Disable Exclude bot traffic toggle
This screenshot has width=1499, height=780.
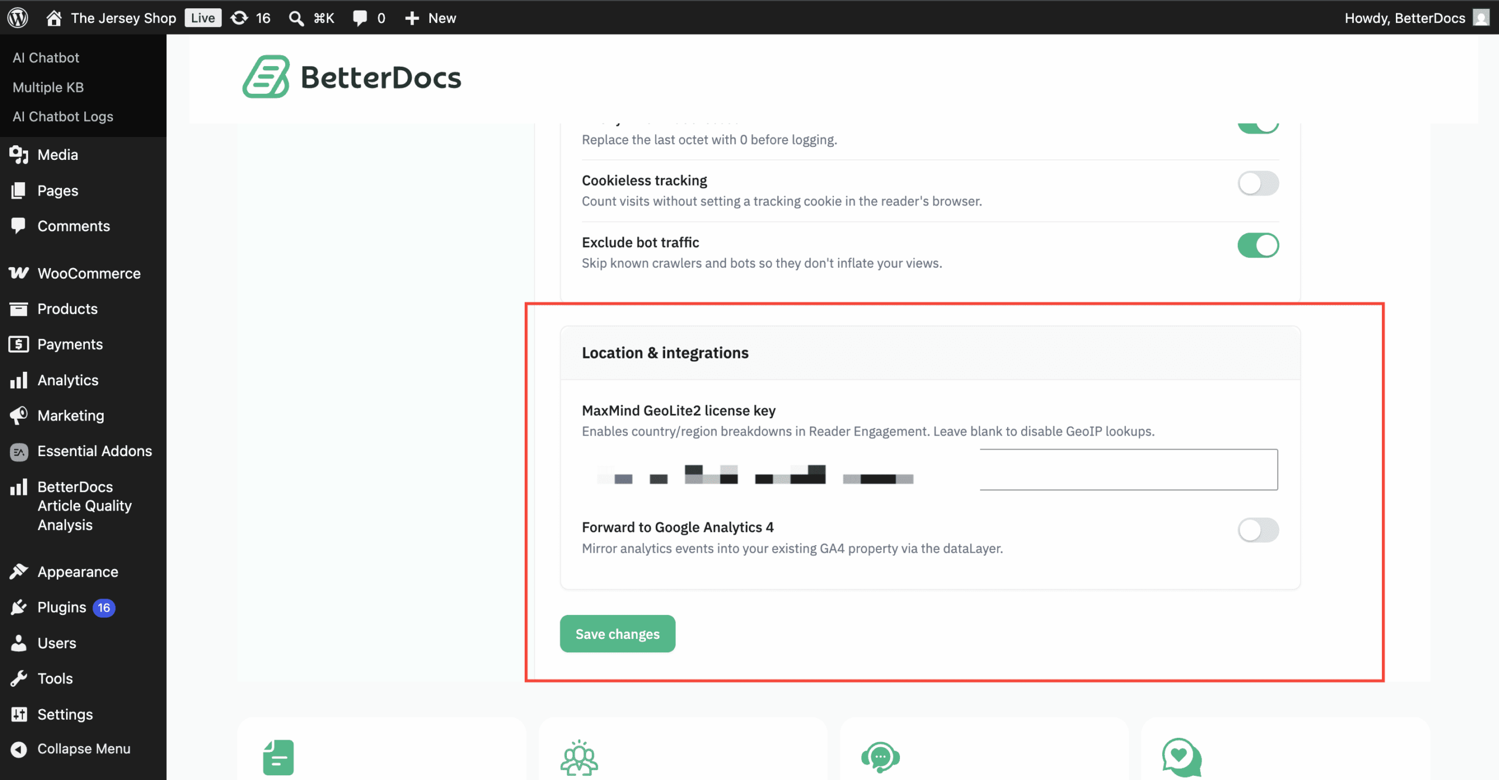(x=1258, y=245)
